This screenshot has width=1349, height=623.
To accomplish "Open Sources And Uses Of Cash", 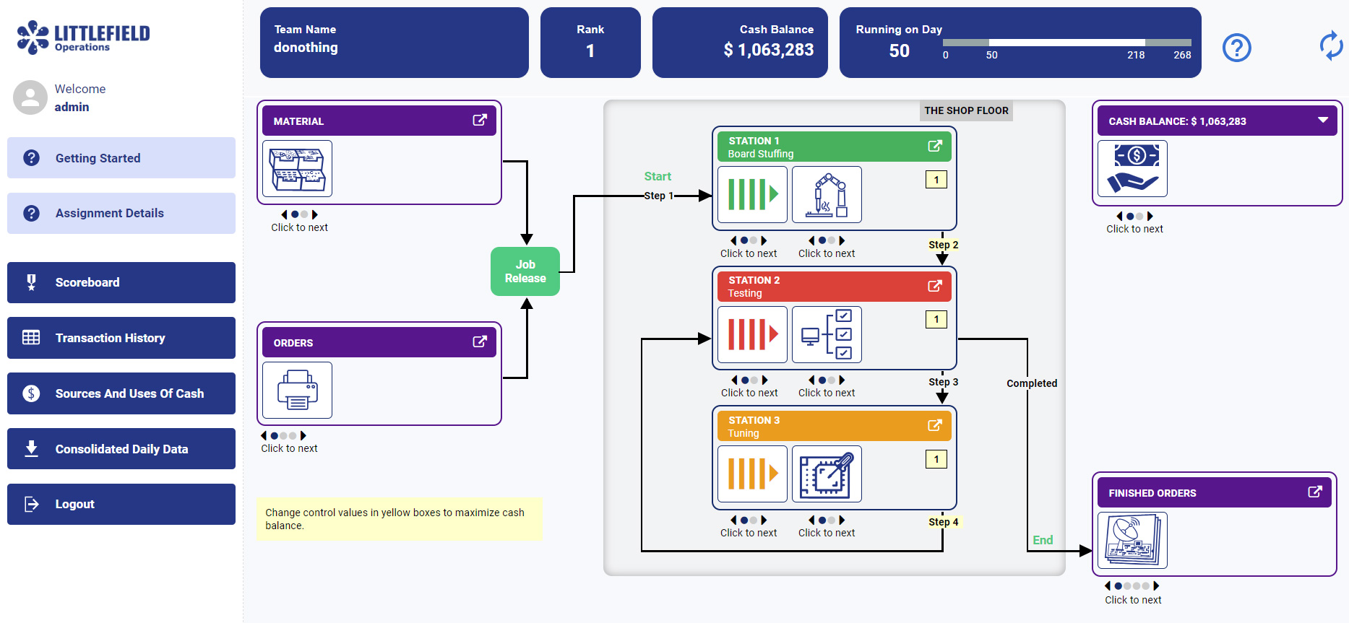I will [x=121, y=393].
